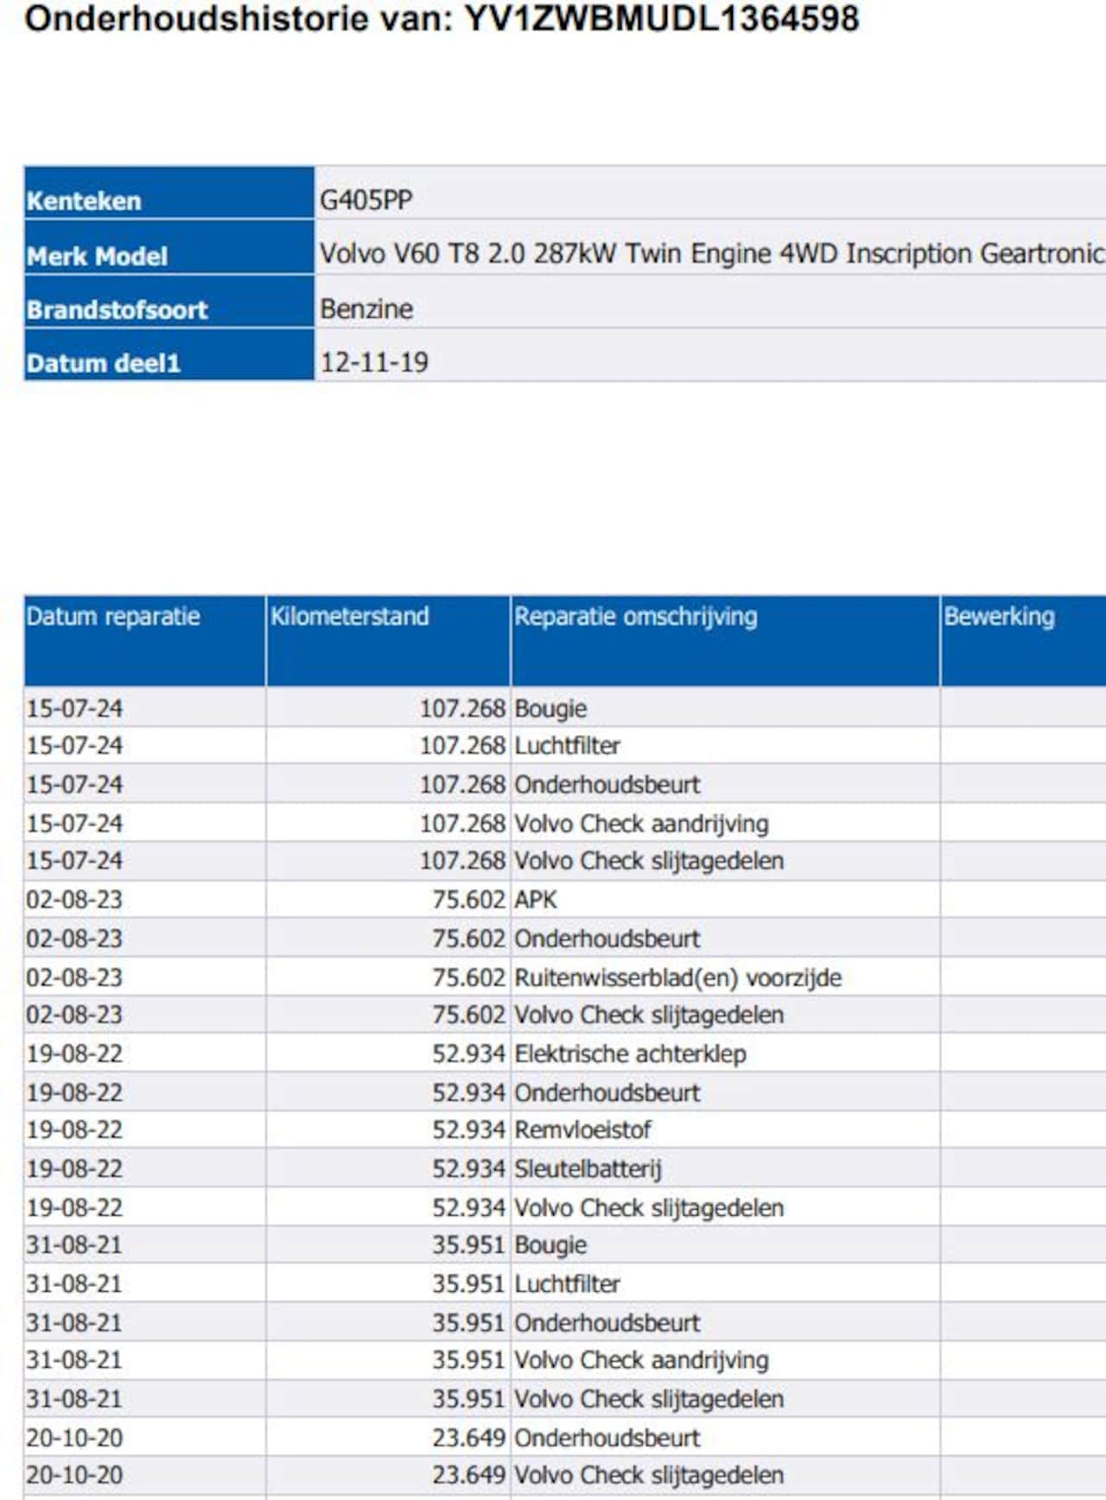The image size is (1106, 1500).
Task: Select the first 15-07-24 Bougie row
Action: click(x=565, y=708)
